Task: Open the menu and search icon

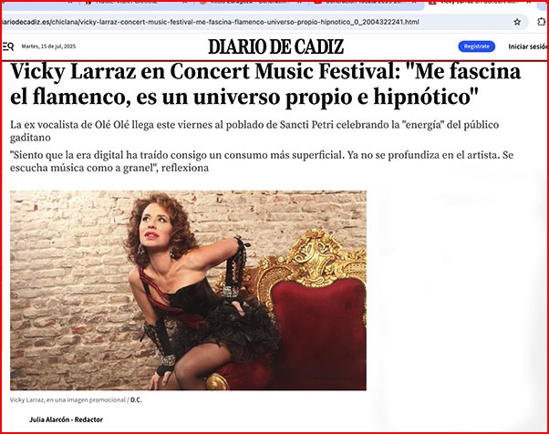Action: click(7, 46)
